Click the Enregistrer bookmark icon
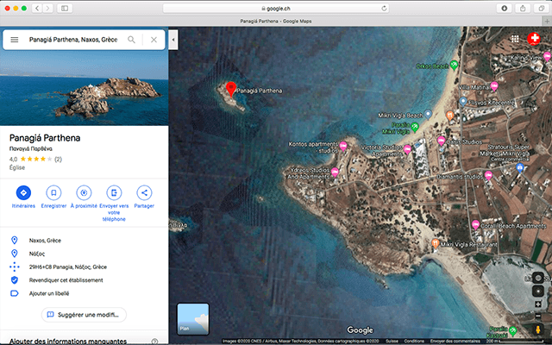 point(53,192)
